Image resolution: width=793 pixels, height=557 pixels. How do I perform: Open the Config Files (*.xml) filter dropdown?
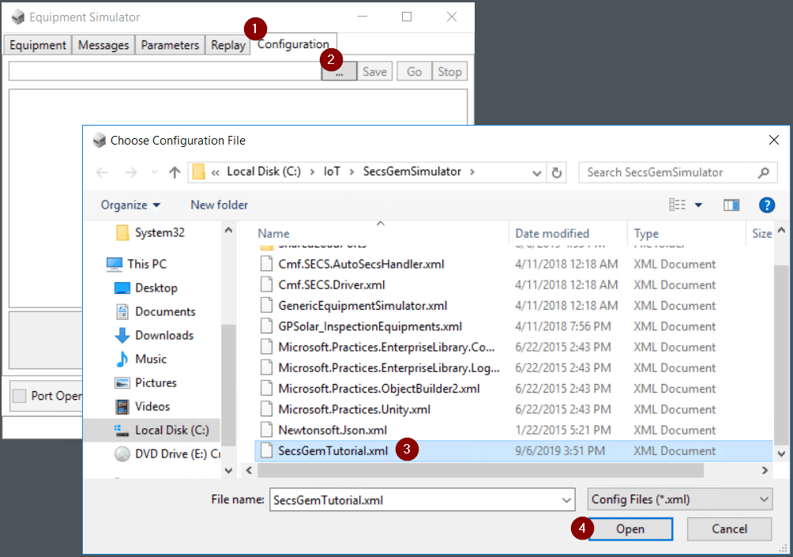click(x=680, y=499)
